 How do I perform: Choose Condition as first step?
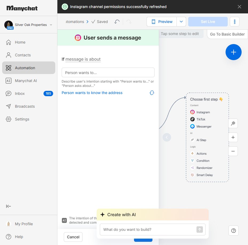(x=203, y=161)
